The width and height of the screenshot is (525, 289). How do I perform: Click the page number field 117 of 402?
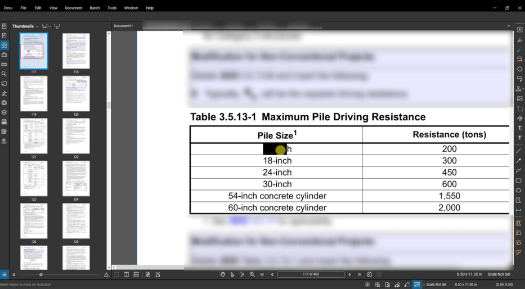point(311,274)
